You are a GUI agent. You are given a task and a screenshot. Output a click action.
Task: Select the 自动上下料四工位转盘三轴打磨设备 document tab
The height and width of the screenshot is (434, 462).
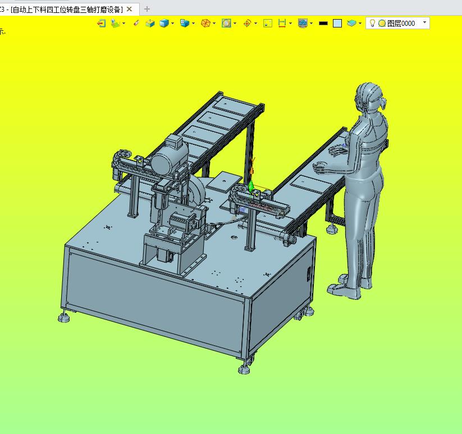tap(67, 10)
